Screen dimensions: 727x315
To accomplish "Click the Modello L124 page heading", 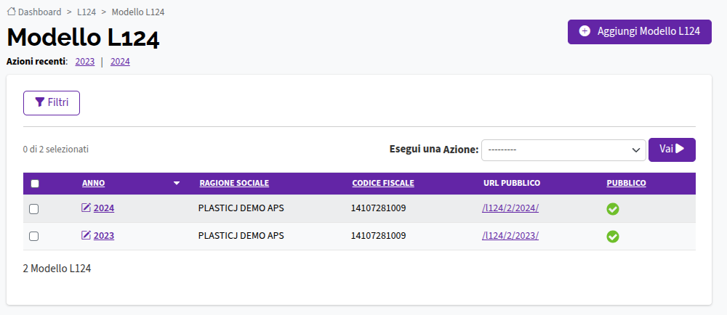I will pyautogui.click(x=84, y=38).
